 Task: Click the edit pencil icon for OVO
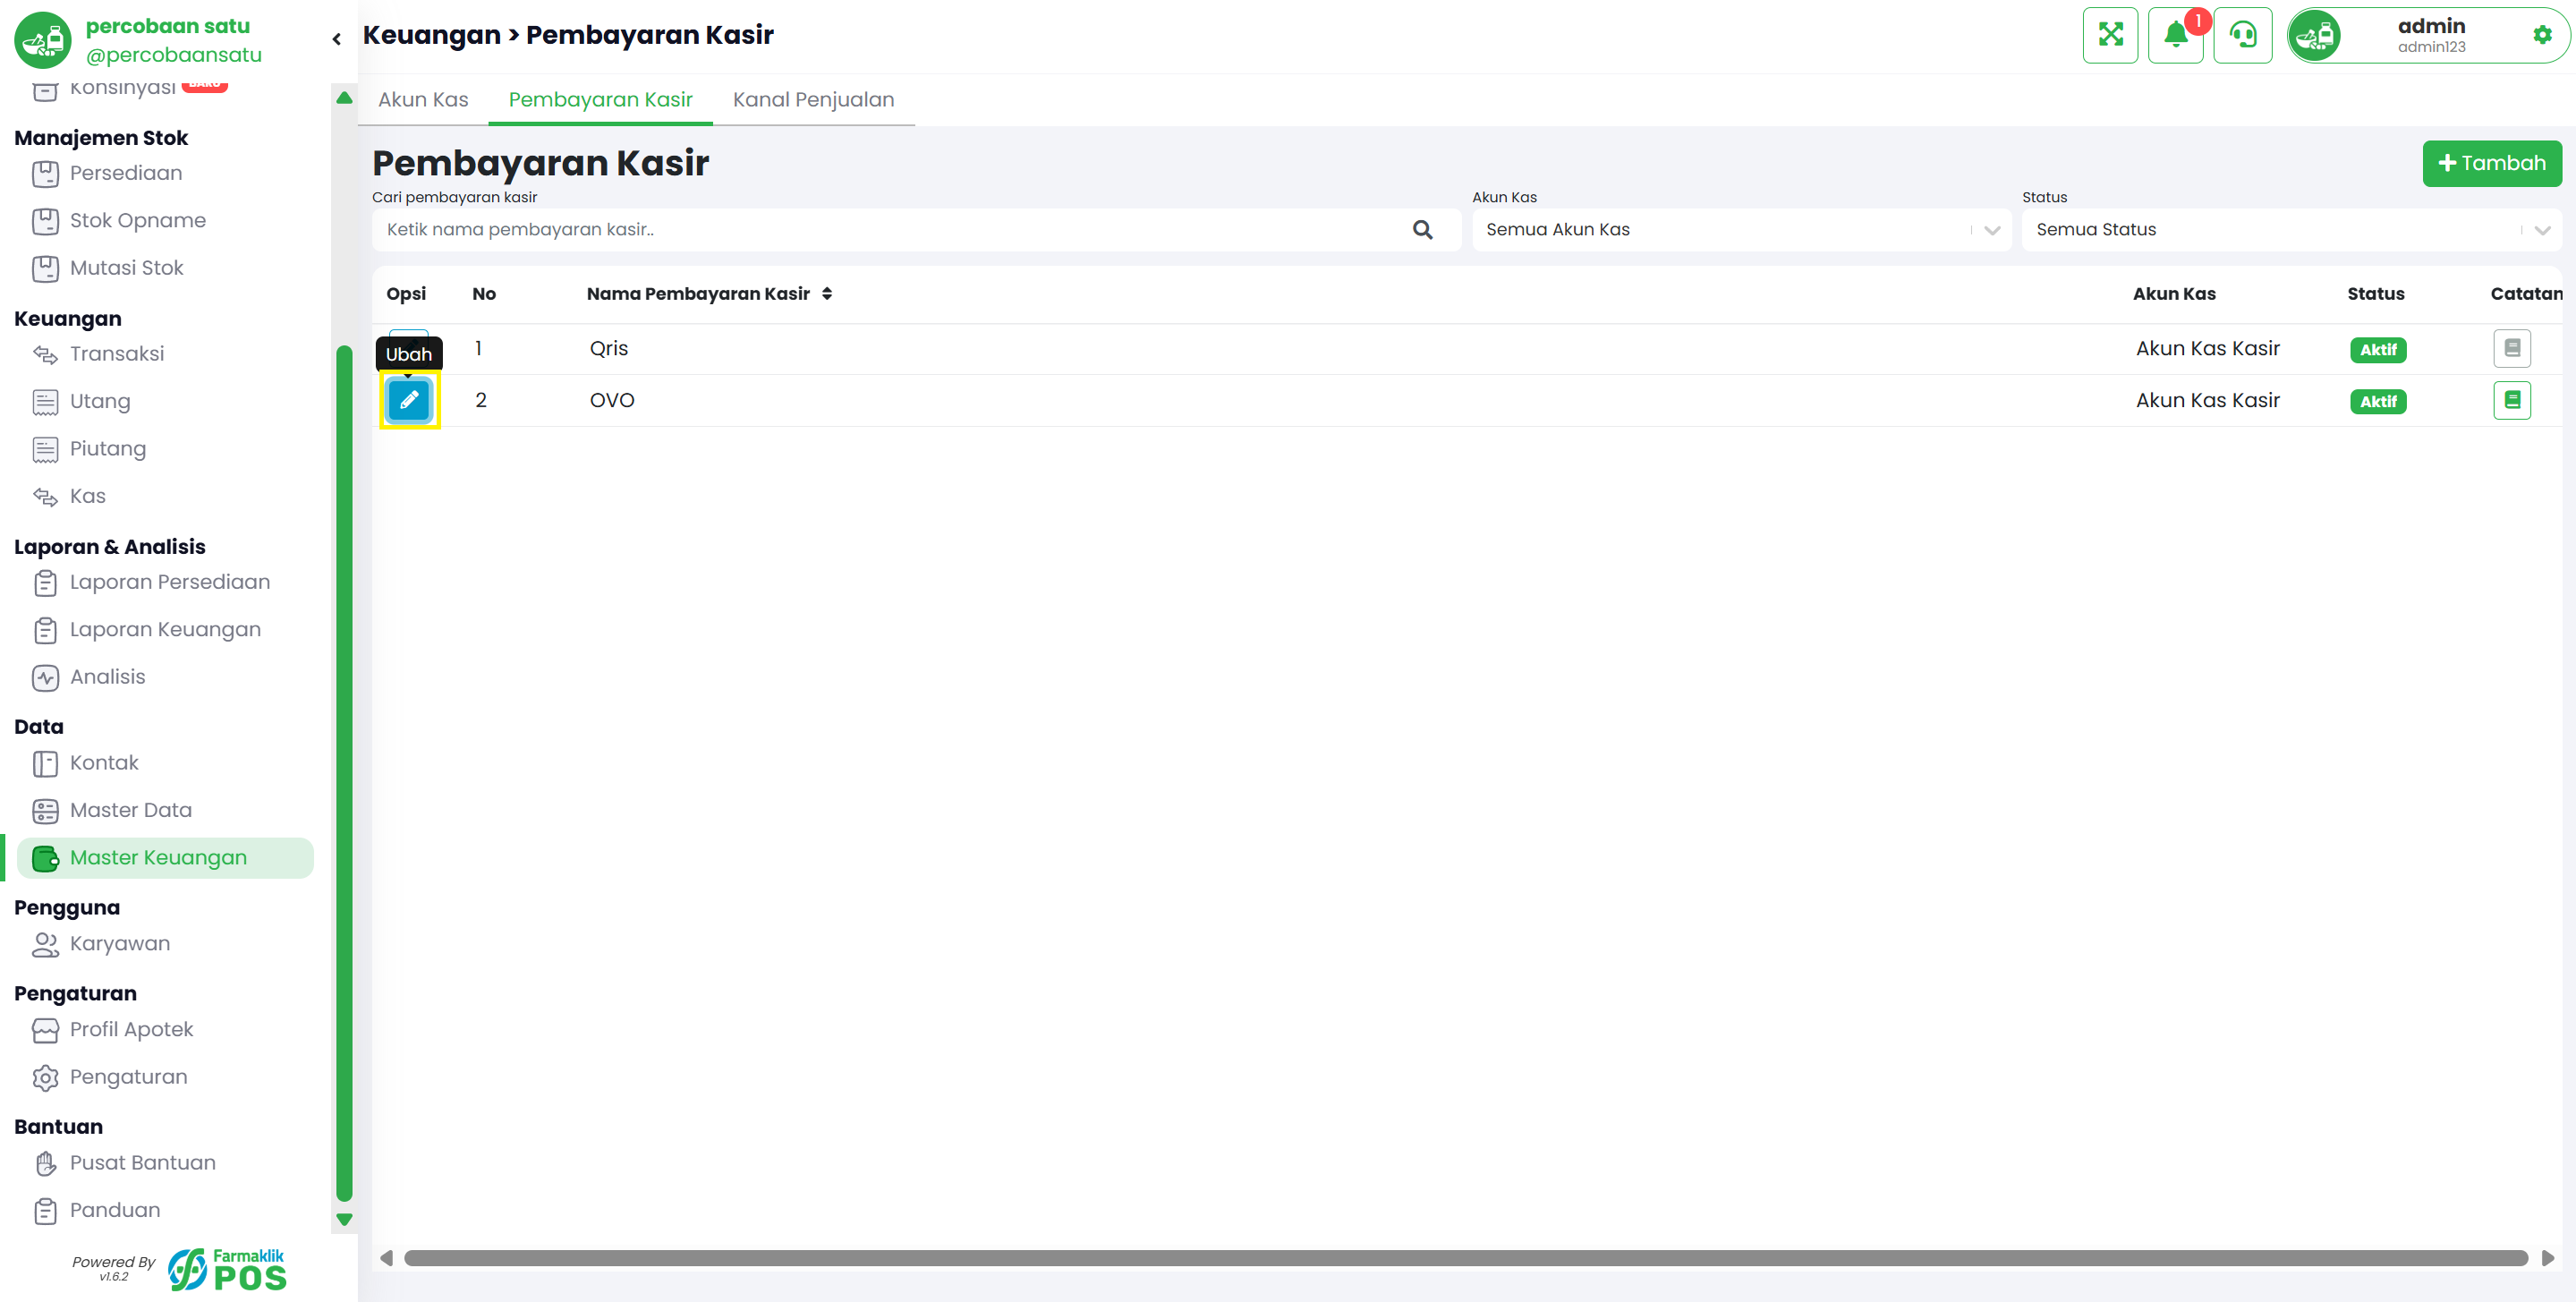409,400
